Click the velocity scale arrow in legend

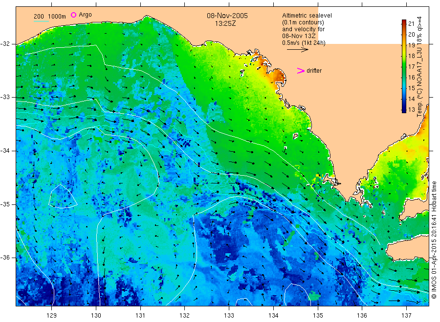click(x=298, y=50)
